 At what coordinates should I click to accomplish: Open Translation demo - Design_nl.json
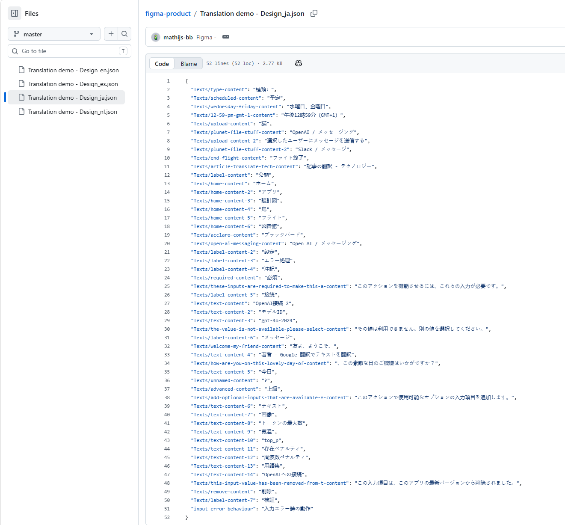pyautogui.click(x=72, y=112)
